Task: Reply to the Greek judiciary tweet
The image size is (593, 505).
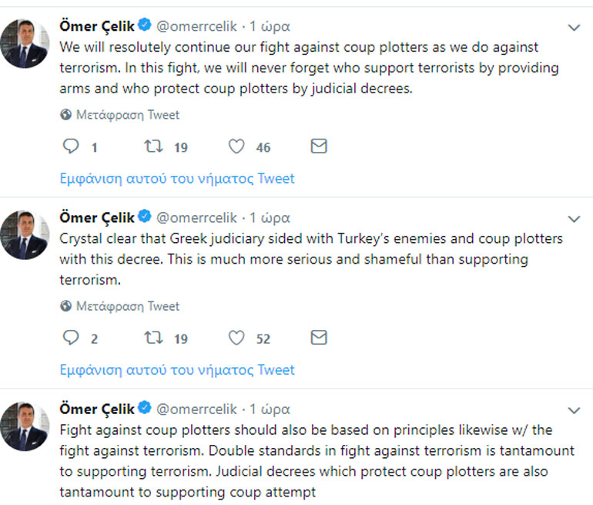Action: click(x=71, y=338)
